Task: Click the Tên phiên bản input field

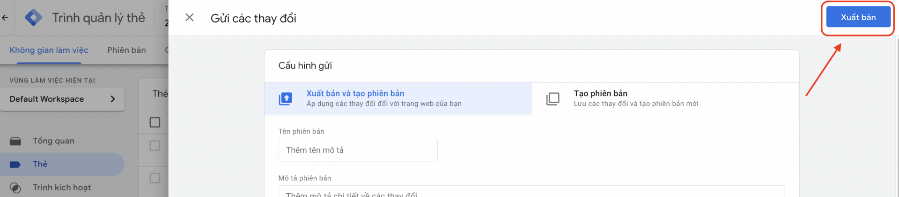Action: tap(358, 150)
